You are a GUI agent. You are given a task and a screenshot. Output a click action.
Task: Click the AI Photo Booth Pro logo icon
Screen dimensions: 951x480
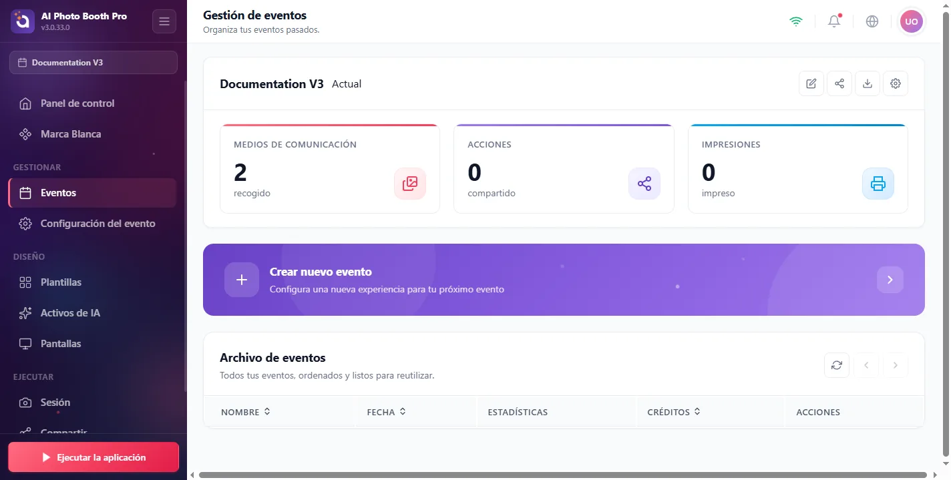[22, 21]
